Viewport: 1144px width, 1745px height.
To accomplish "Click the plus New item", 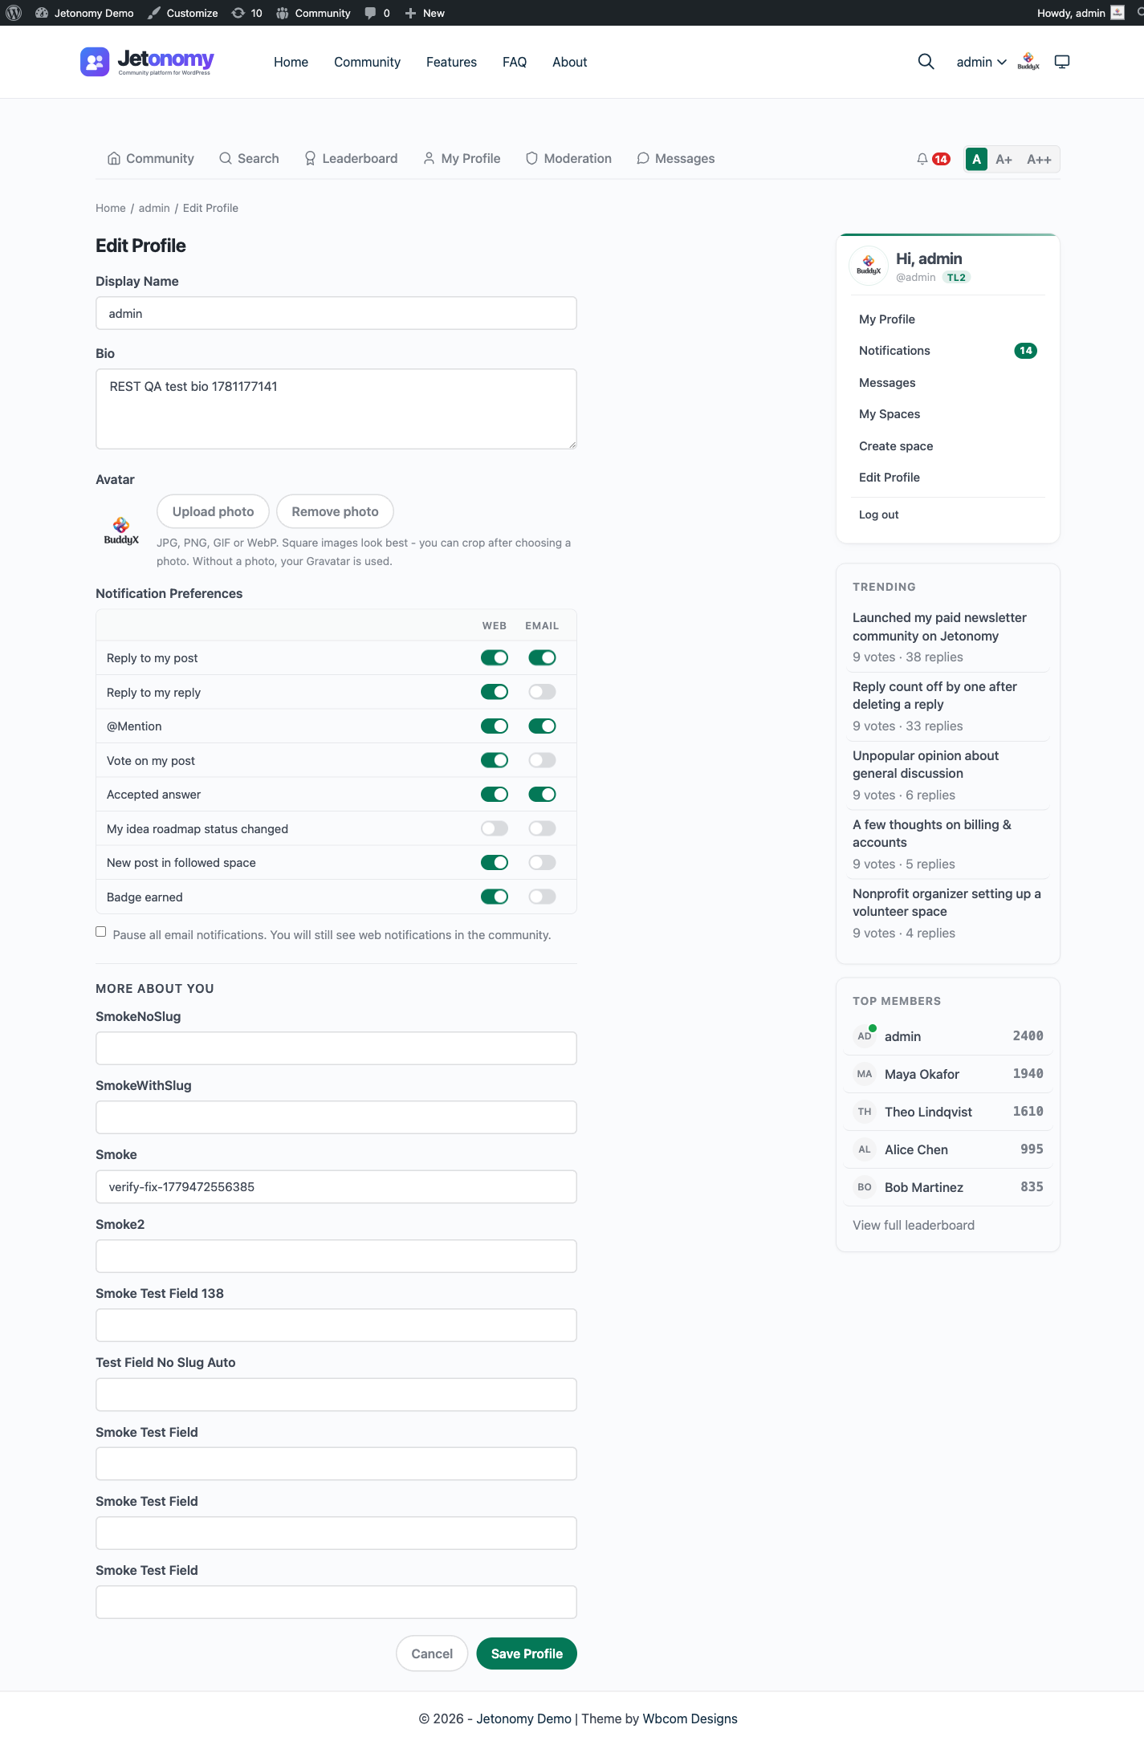I will click(x=425, y=13).
